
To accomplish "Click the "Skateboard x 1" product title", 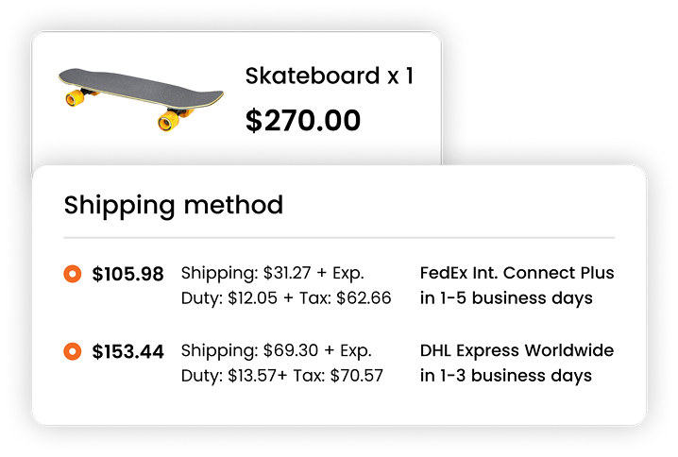I will tap(329, 76).
